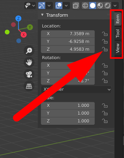Open the rotation mode Euler dropdown
Screen dimensions: 124x158
[76, 90]
